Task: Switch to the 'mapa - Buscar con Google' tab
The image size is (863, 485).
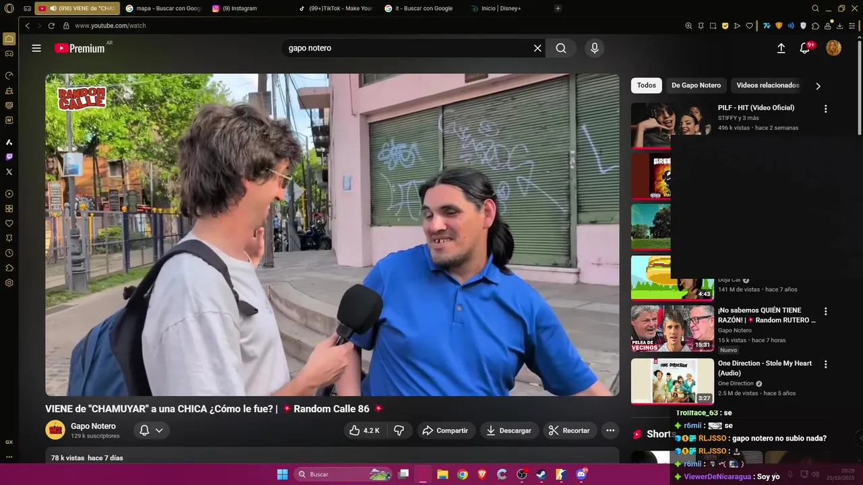Action: (163, 8)
